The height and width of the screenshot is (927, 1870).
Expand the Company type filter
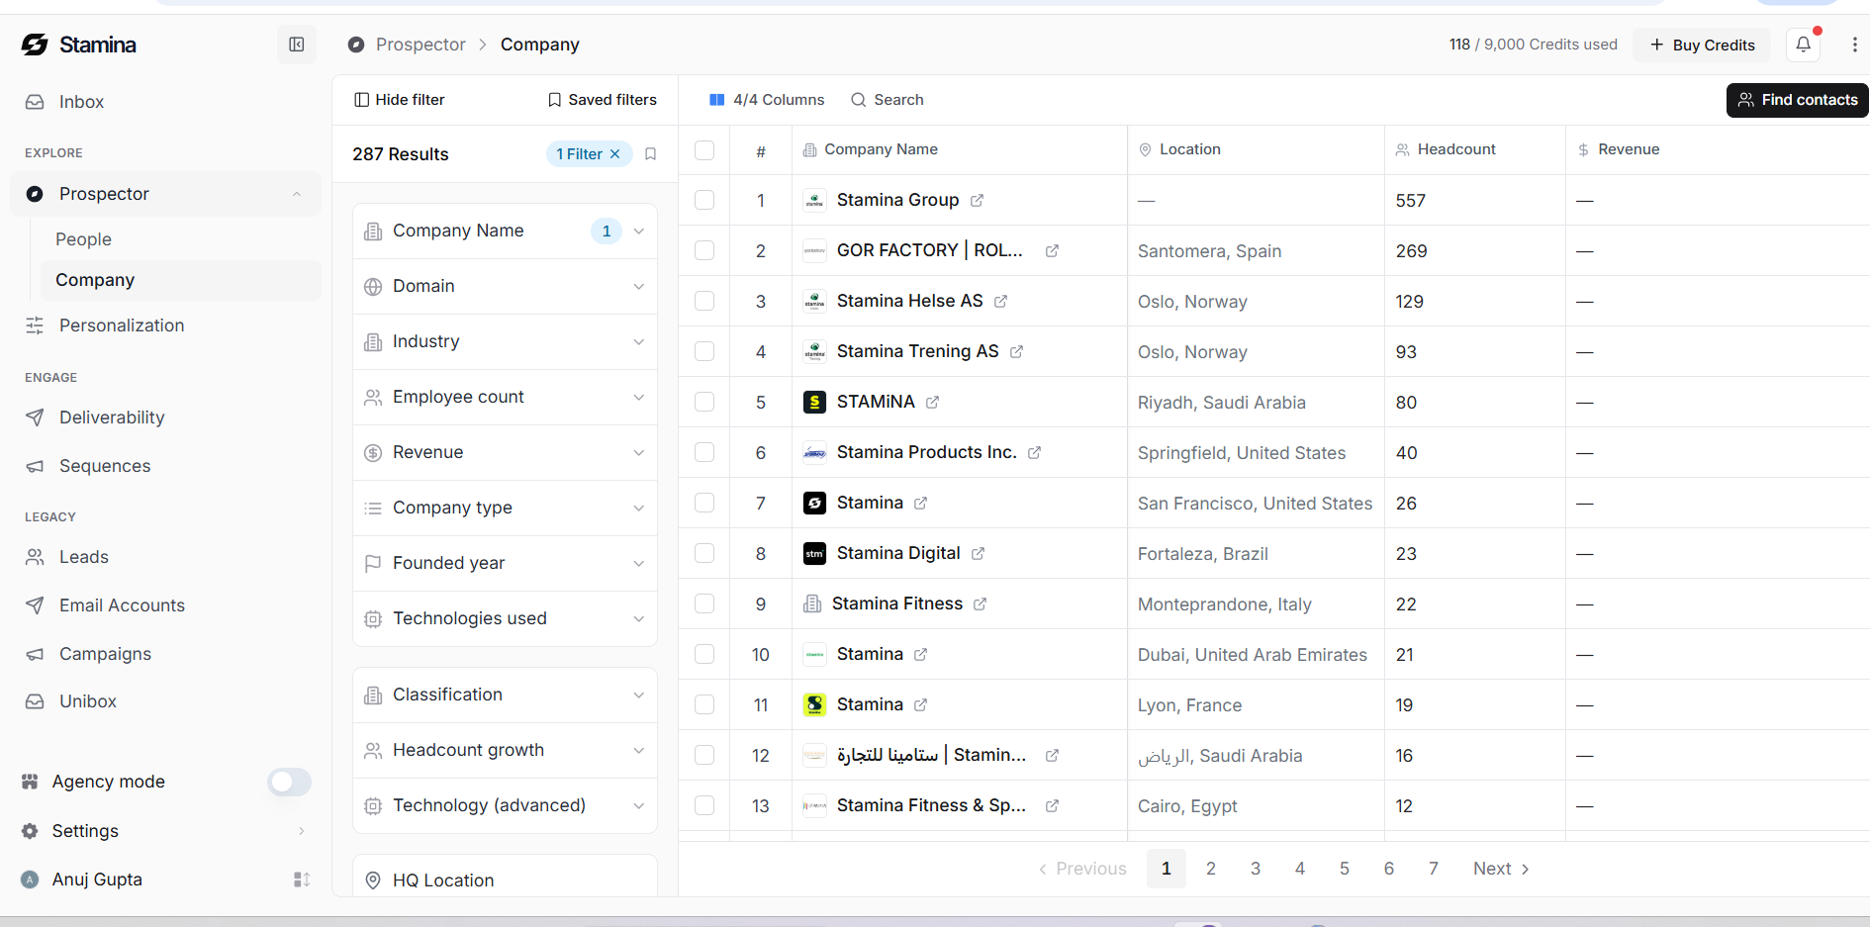pos(505,509)
